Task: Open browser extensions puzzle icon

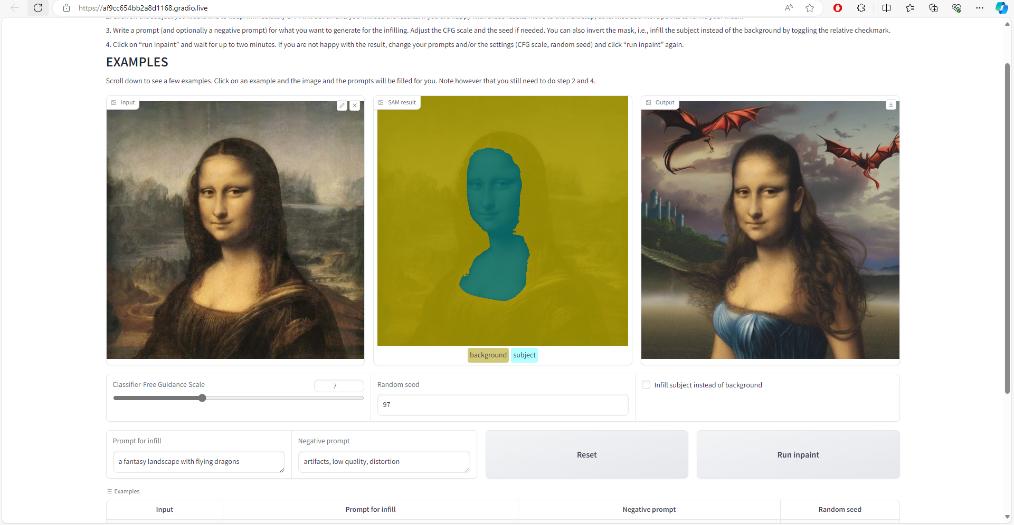Action: pyautogui.click(x=861, y=8)
